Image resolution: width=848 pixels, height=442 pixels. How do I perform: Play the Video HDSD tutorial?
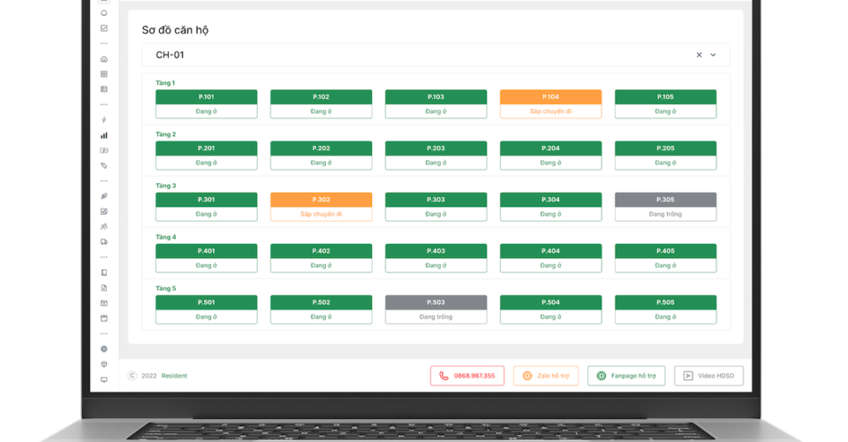coord(708,376)
